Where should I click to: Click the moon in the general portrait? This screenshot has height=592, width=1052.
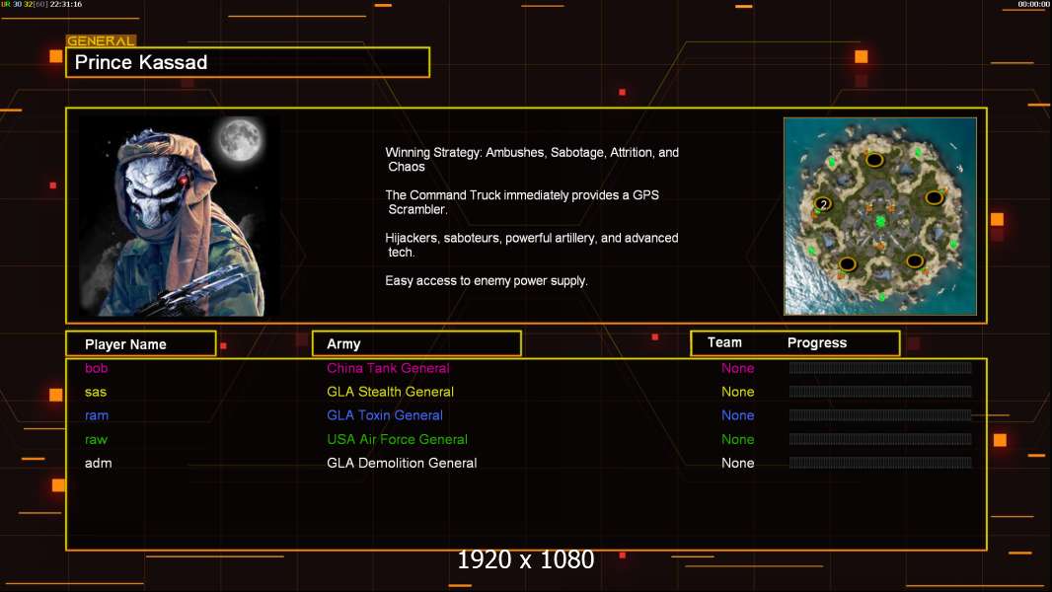click(240, 139)
